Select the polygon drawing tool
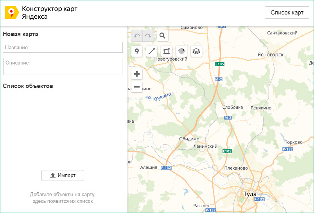 (x=167, y=51)
